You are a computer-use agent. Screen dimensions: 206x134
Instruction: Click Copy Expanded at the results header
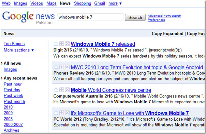(x=167, y=34)
